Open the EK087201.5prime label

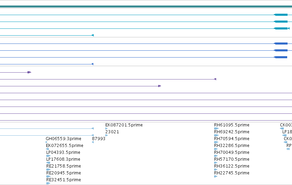pyautogui.click(x=124, y=125)
